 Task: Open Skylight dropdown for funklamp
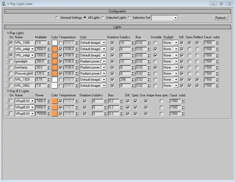tap(176, 67)
